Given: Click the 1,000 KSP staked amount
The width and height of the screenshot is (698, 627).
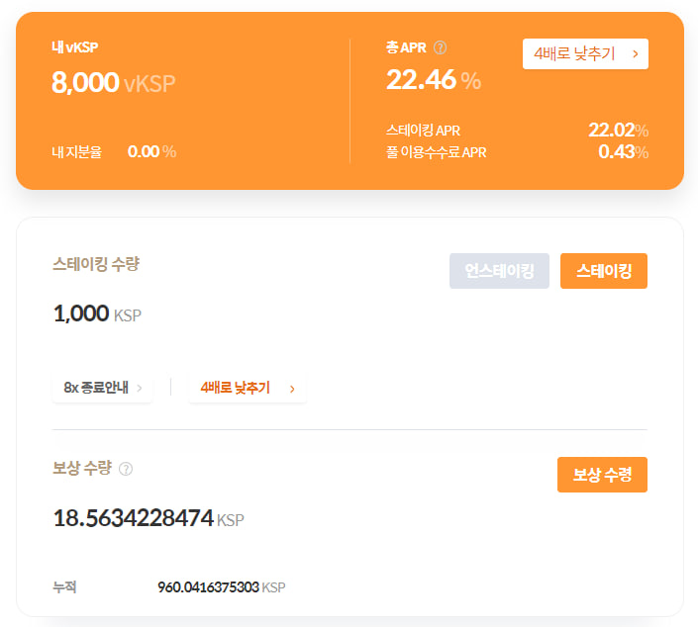Looking at the screenshot, I should coord(97,314).
